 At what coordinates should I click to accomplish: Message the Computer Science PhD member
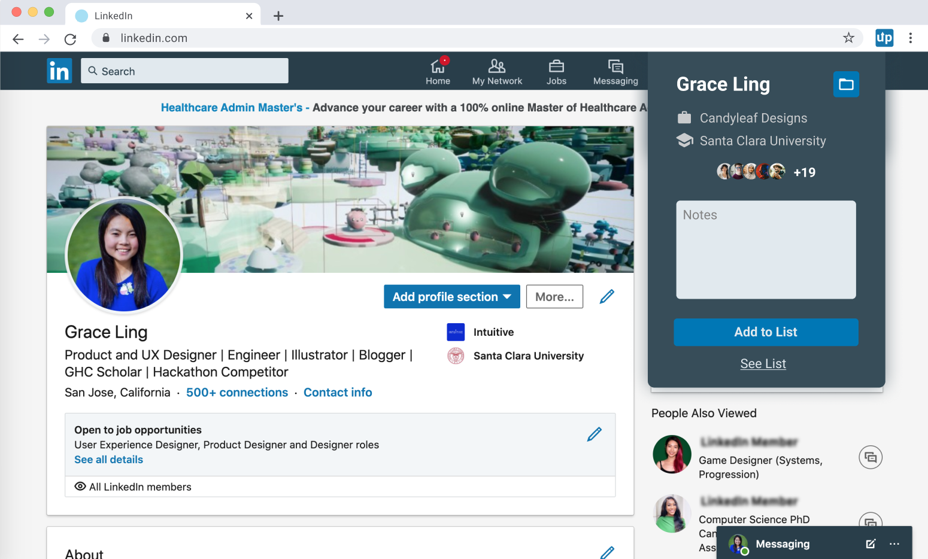coord(871,521)
